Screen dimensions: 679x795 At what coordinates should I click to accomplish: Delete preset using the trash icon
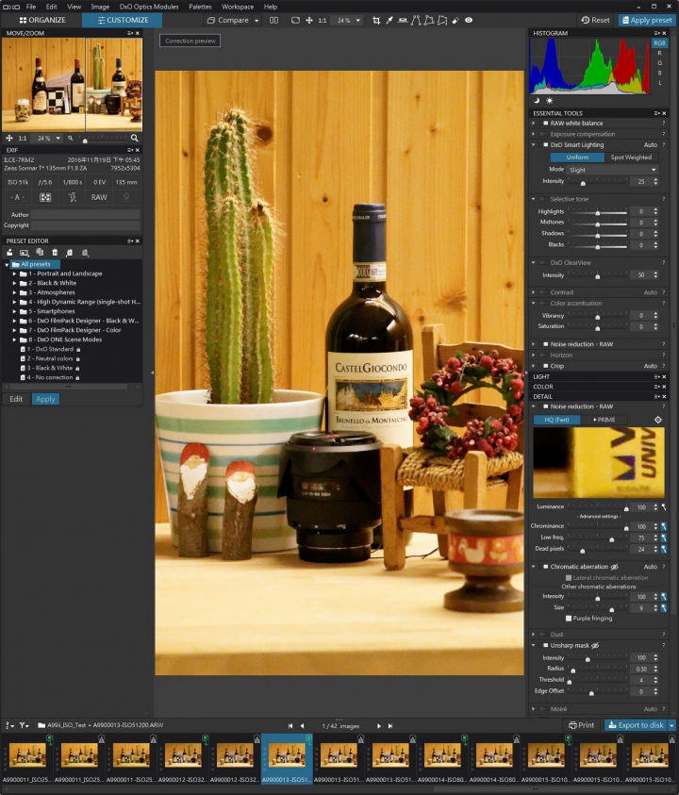[x=55, y=253]
